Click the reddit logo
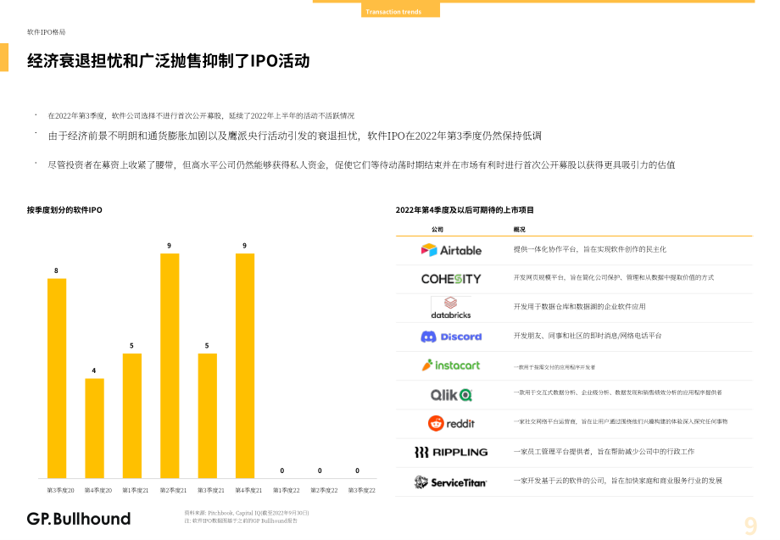This screenshot has width=780, height=540. click(451, 423)
